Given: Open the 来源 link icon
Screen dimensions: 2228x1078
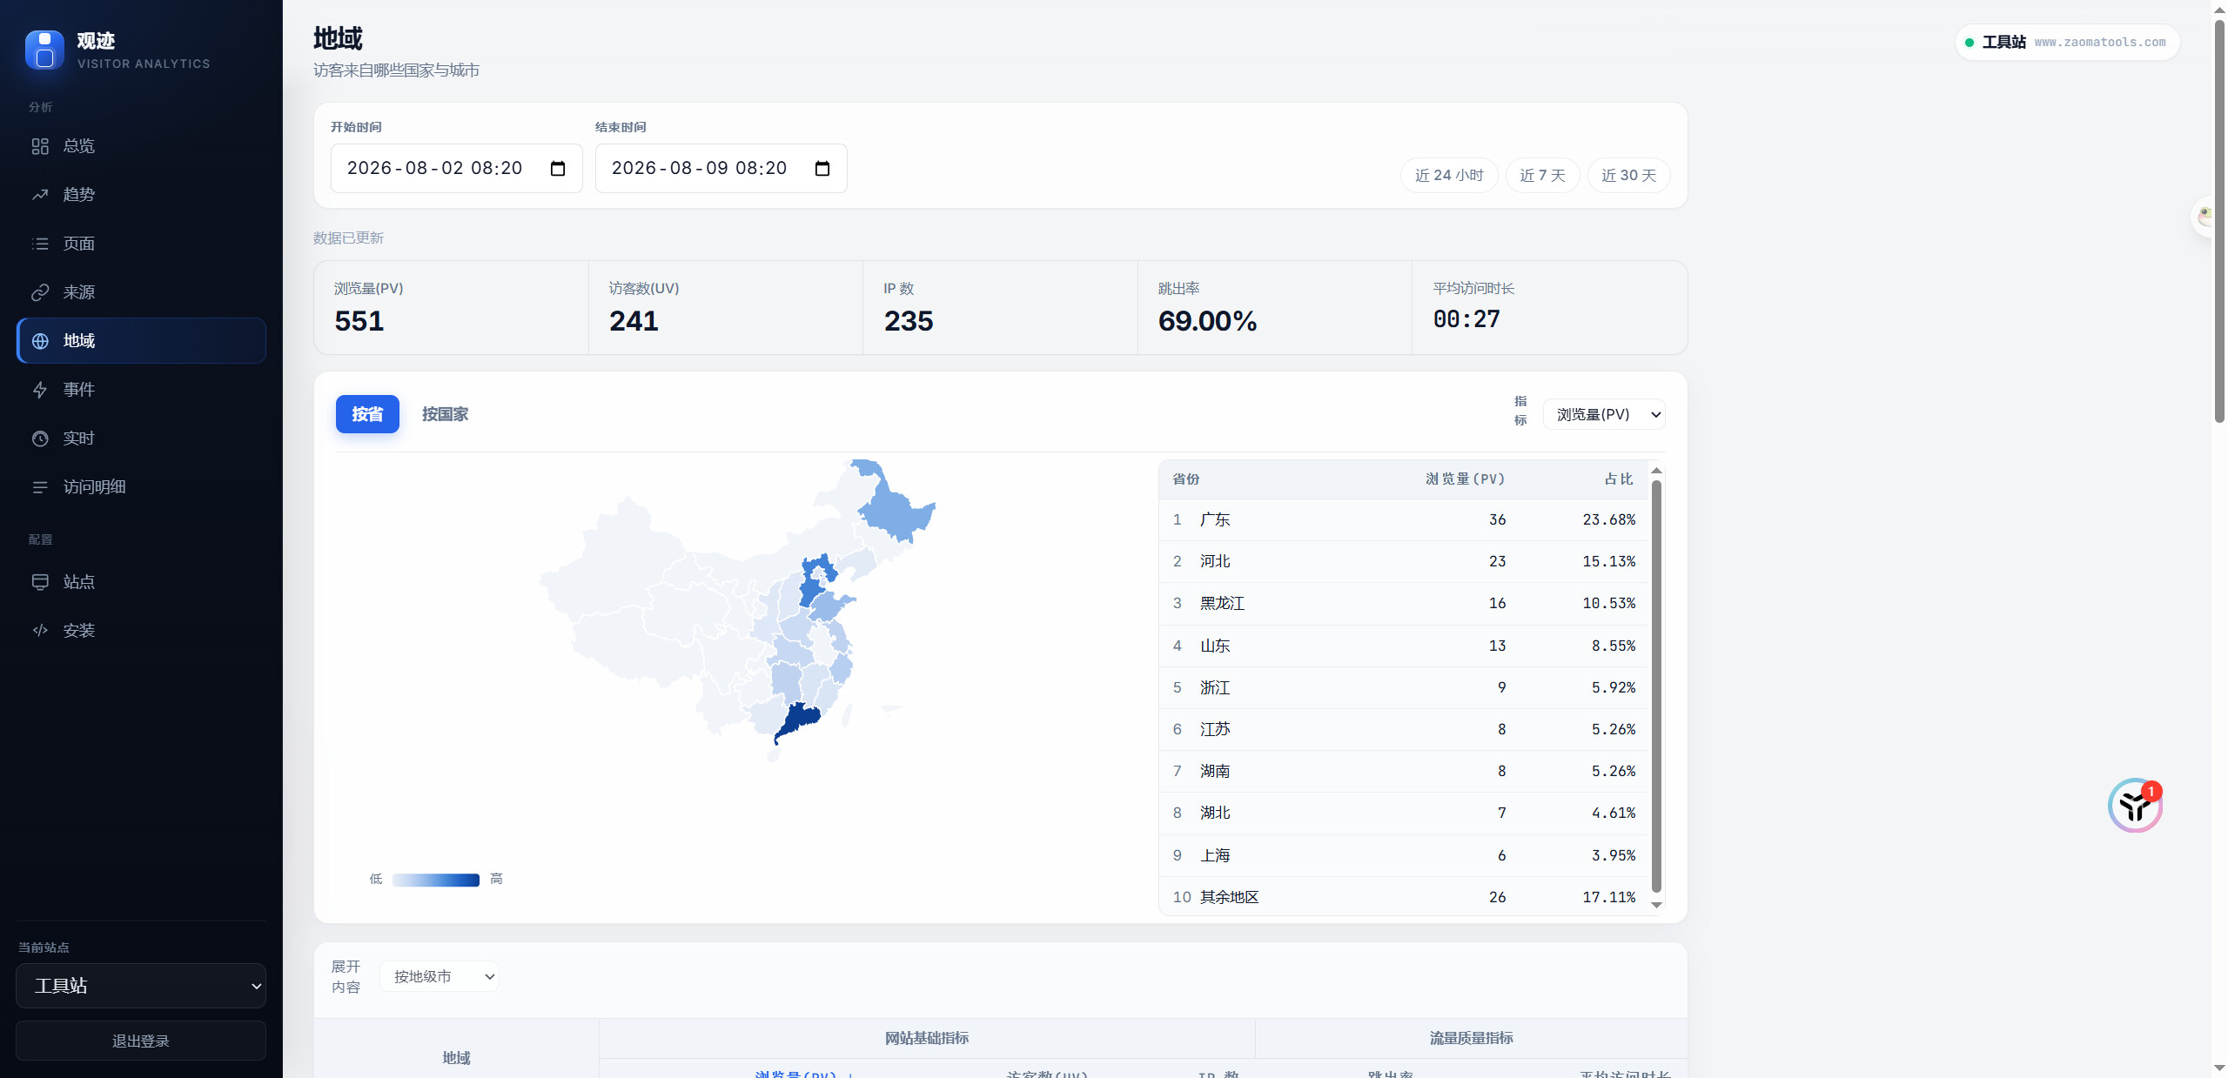Looking at the screenshot, I should point(40,292).
